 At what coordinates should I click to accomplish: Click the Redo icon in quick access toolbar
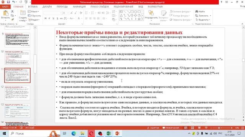[21, 2]
